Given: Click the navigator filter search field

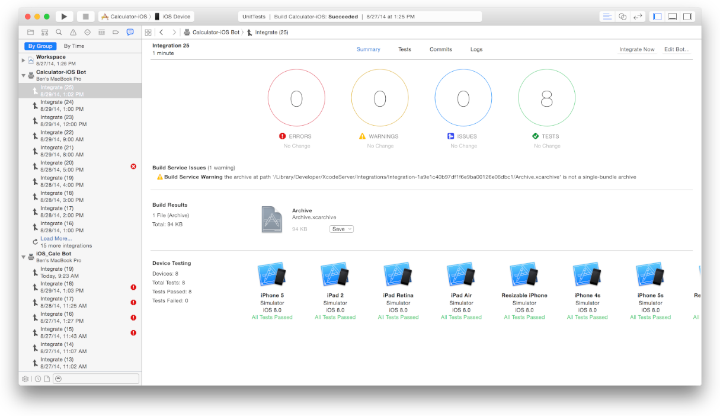Looking at the screenshot, I should [x=96, y=379].
